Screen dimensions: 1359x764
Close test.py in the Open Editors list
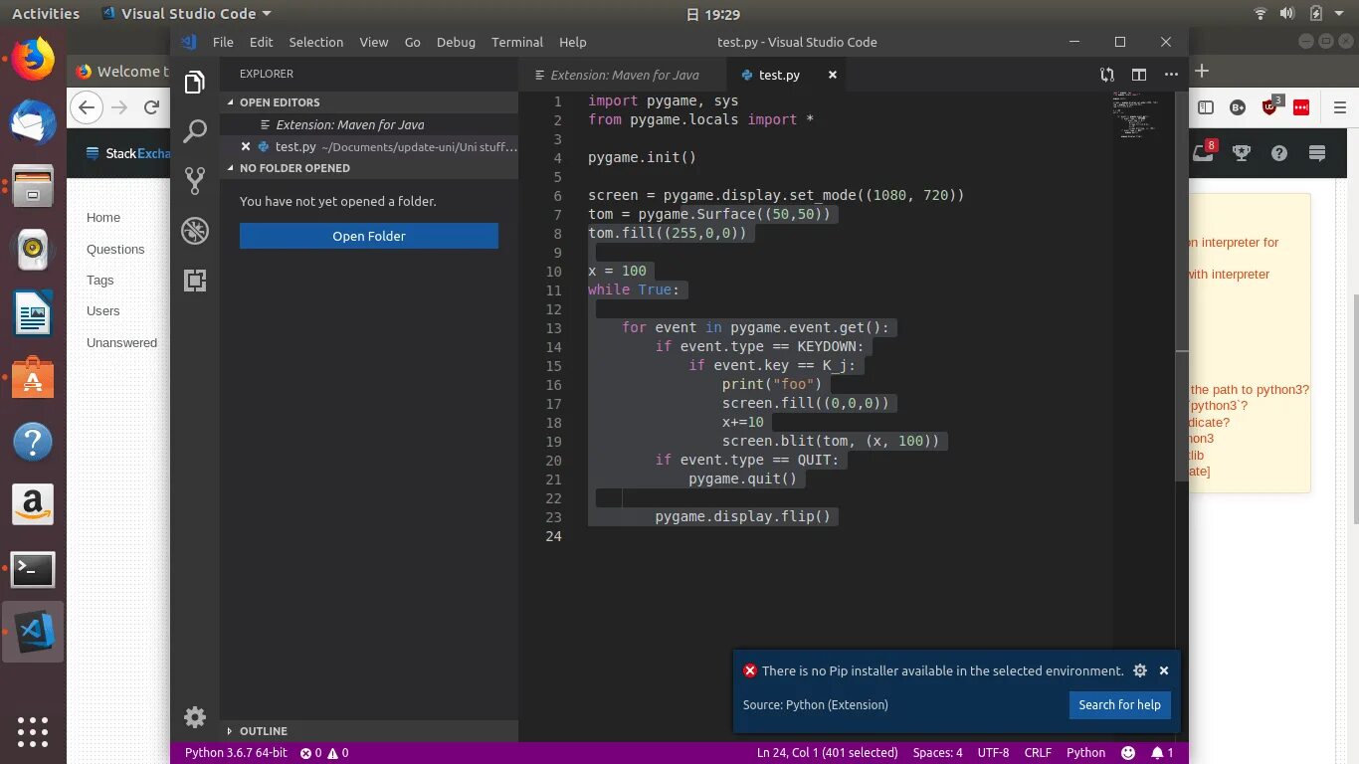[246, 146]
